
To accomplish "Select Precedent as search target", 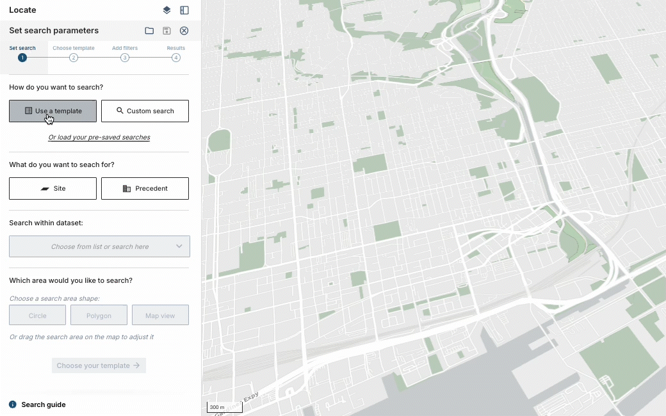I will [x=145, y=189].
